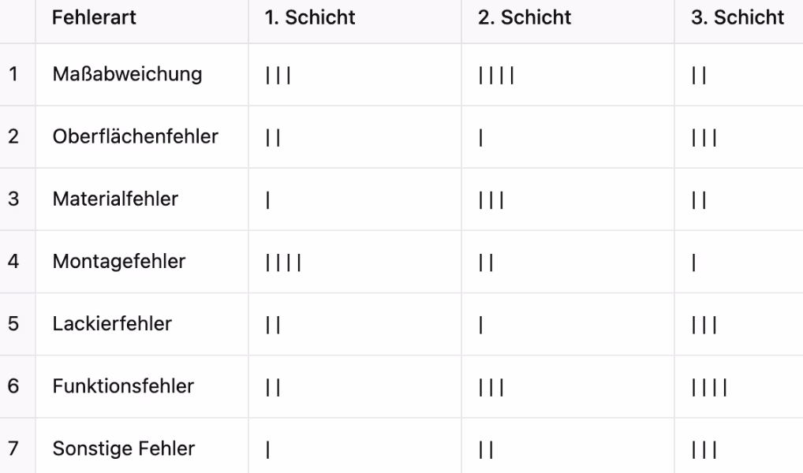Click the Lackierfehler cell

[142, 324]
